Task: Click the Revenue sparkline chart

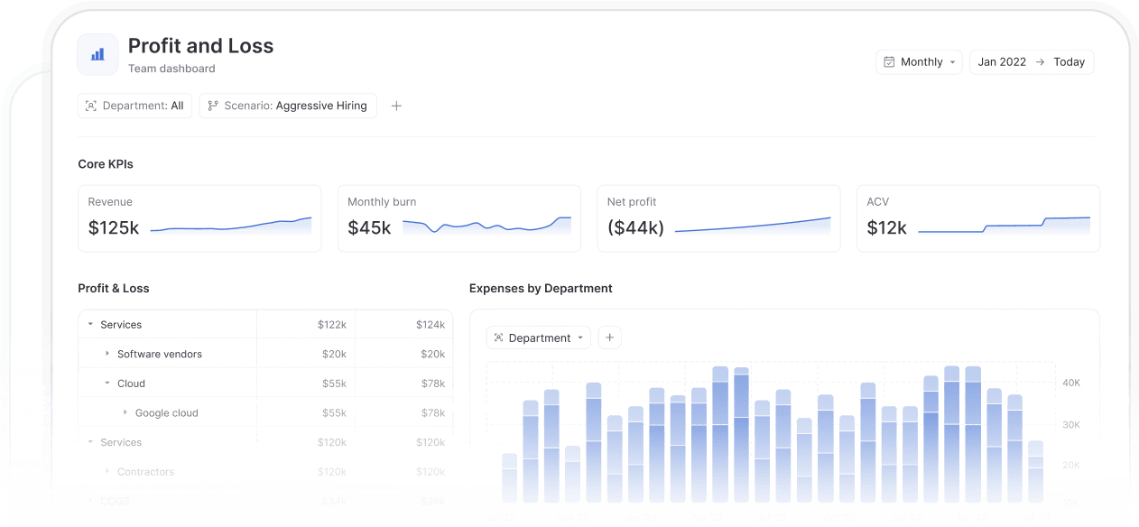Action: tap(231, 226)
